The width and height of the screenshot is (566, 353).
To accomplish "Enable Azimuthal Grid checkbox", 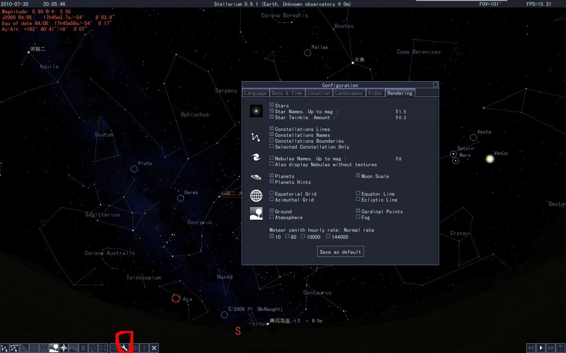I will [x=272, y=199].
